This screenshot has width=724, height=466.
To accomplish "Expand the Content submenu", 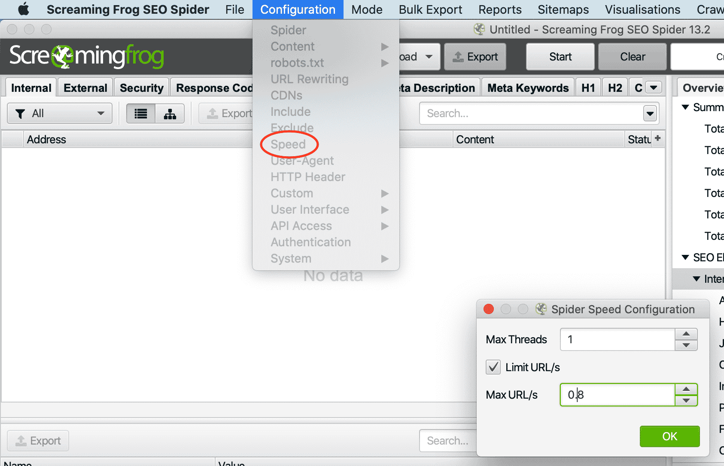I will coord(385,46).
